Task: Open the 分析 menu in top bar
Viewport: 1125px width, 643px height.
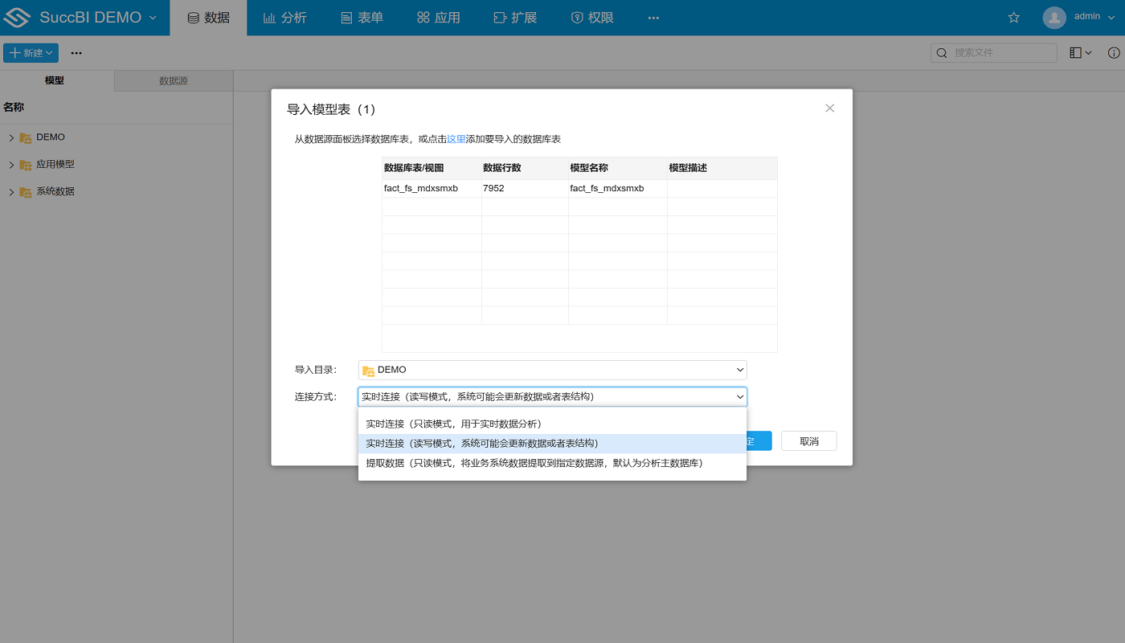Action: point(285,18)
